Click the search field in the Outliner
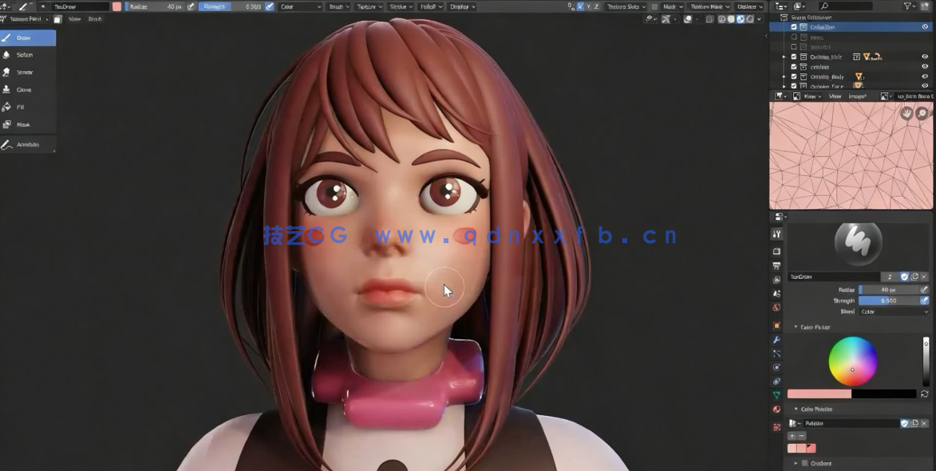Image resolution: width=936 pixels, height=471 pixels. click(846, 6)
